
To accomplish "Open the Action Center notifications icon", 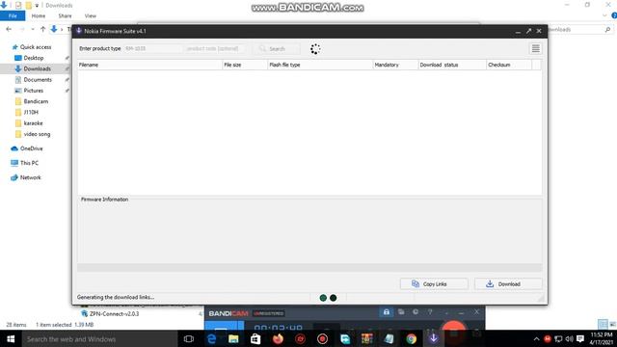I will click(580, 338).
